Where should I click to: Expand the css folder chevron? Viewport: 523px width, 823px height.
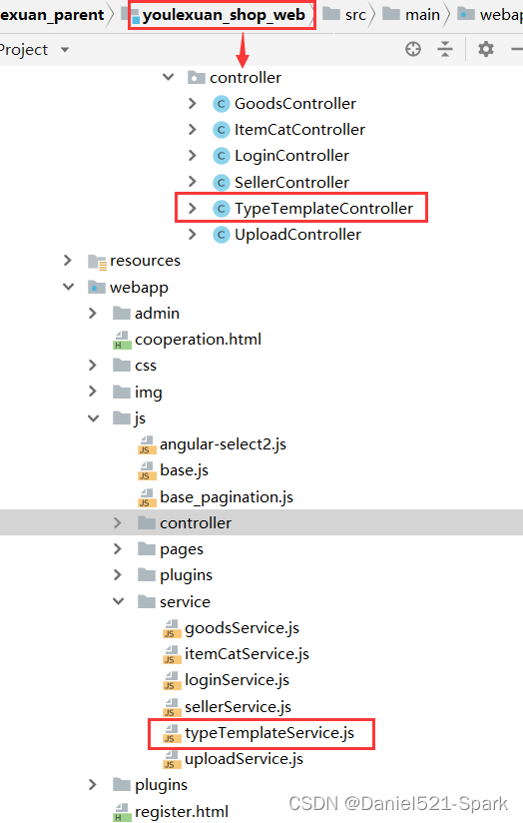(93, 366)
